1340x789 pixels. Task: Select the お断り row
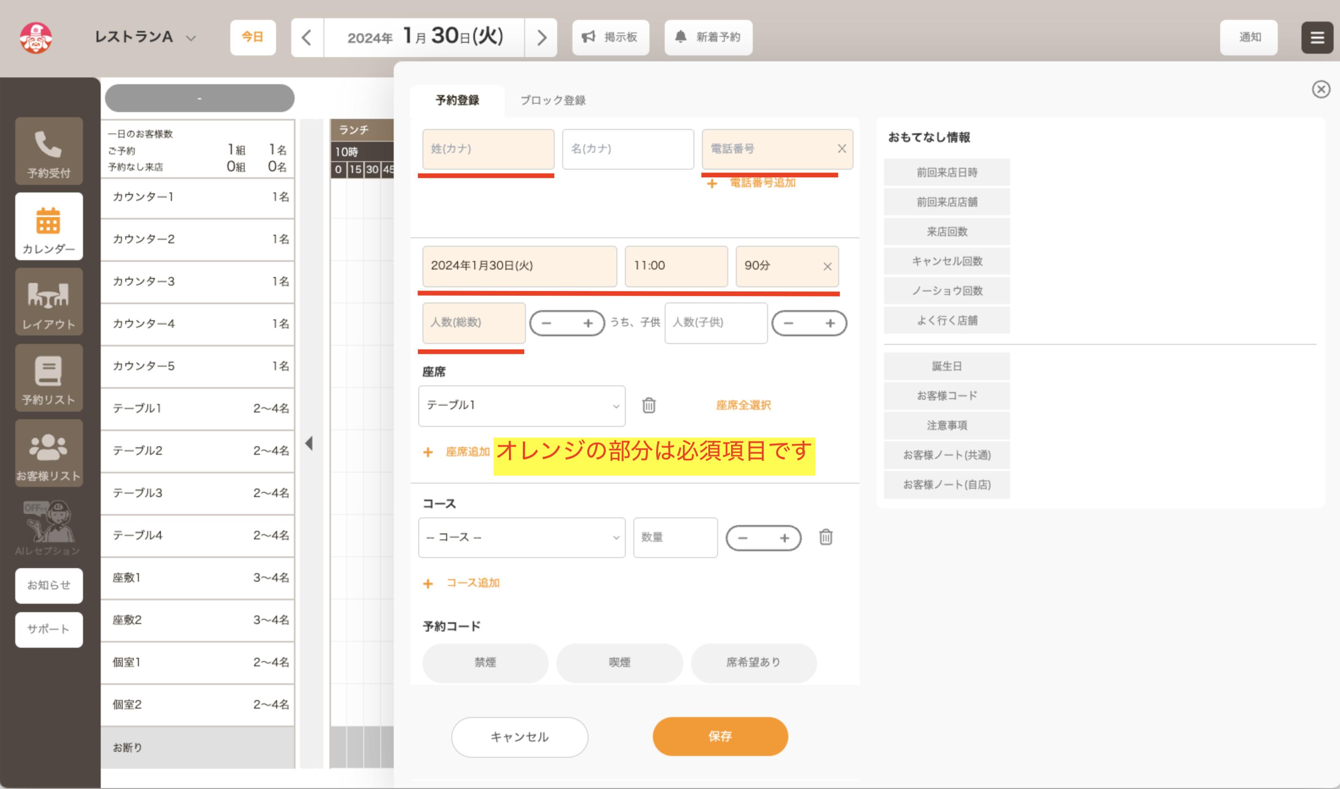click(x=197, y=748)
